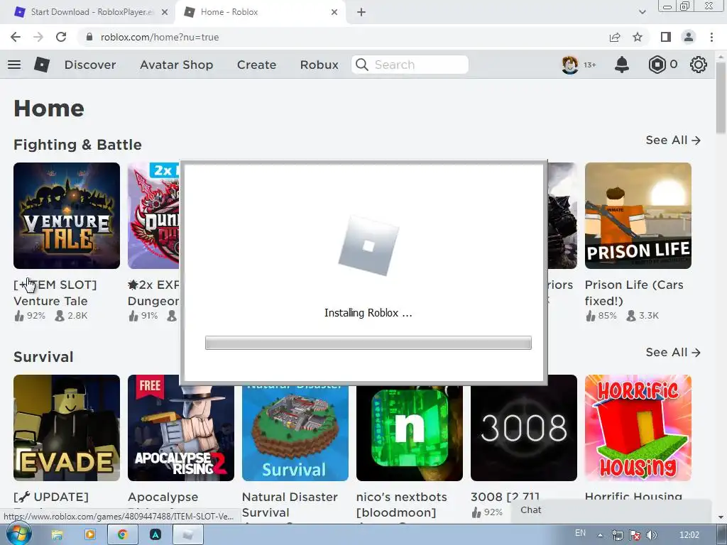Open Chrome three-dot menu
727x545 pixels.
click(711, 37)
